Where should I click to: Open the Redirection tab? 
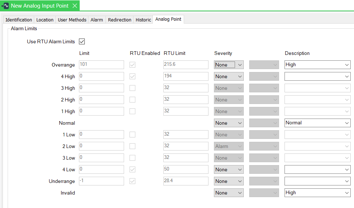click(119, 20)
